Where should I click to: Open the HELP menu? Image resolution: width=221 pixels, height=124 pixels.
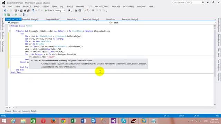151,7
